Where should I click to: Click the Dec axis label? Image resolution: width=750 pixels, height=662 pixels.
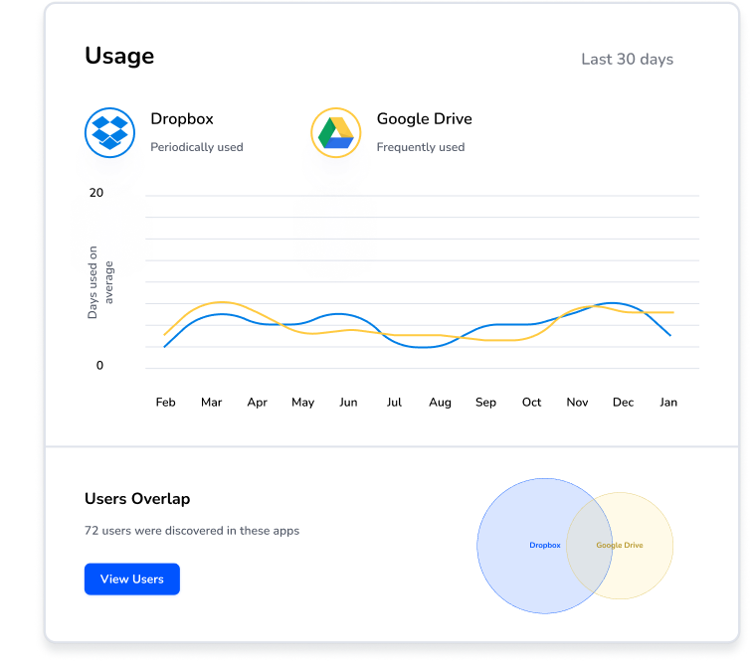click(623, 403)
